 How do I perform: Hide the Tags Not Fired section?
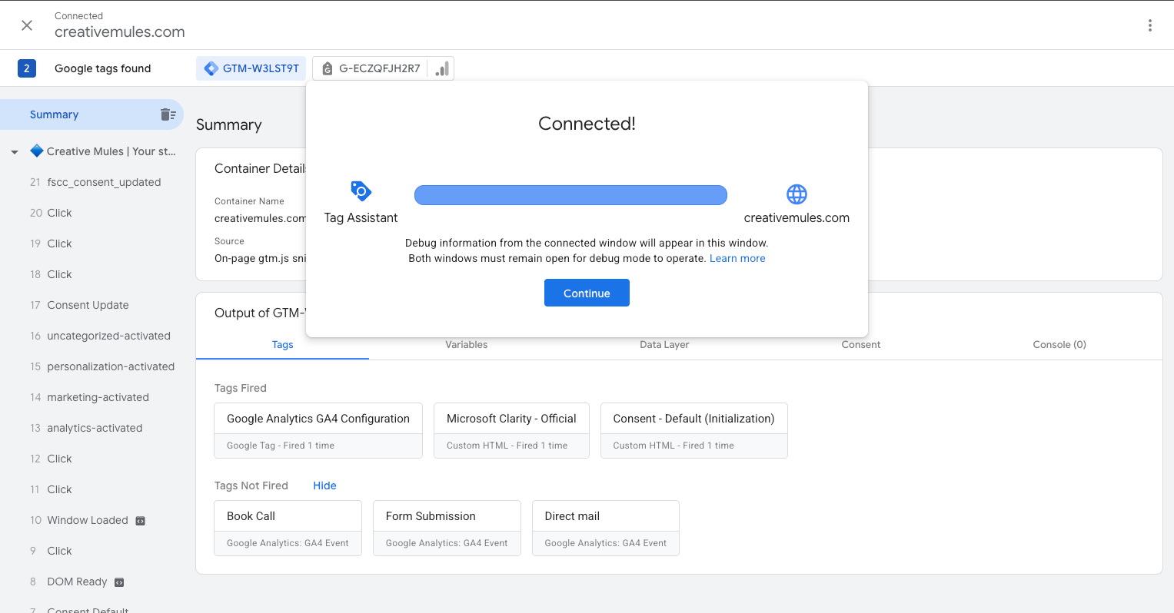(x=324, y=485)
